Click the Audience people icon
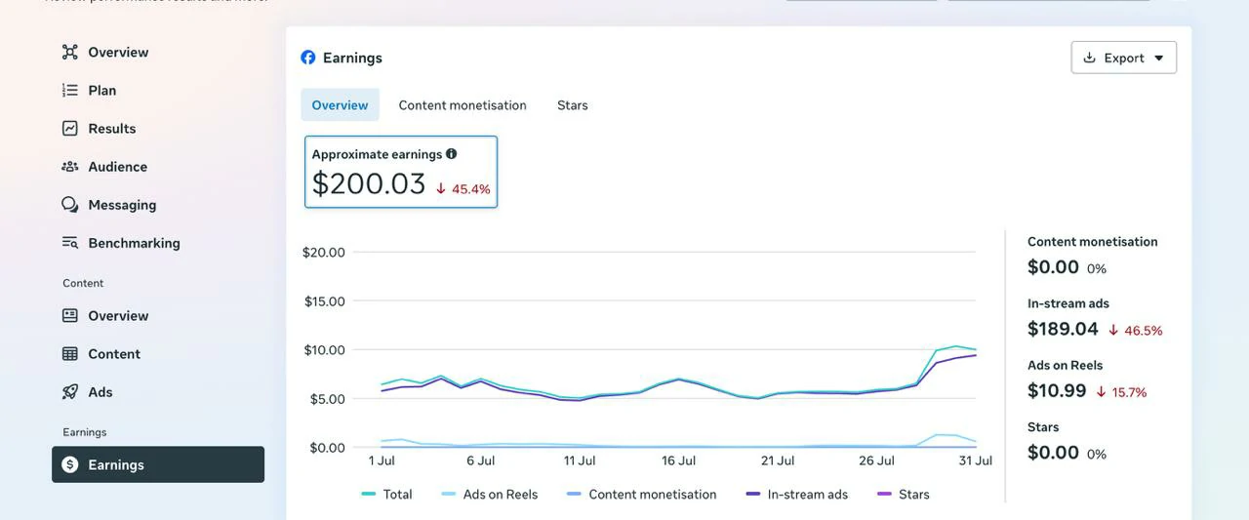 click(x=70, y=167)
